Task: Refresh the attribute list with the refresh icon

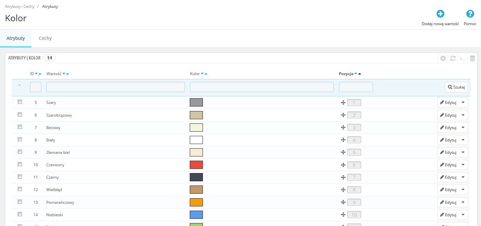Action: tap(453, 58)
